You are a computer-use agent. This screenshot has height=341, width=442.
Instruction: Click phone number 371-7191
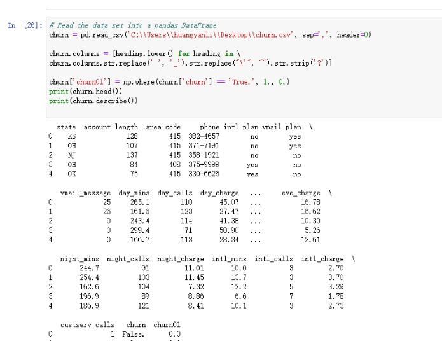(x=204, y=146)
